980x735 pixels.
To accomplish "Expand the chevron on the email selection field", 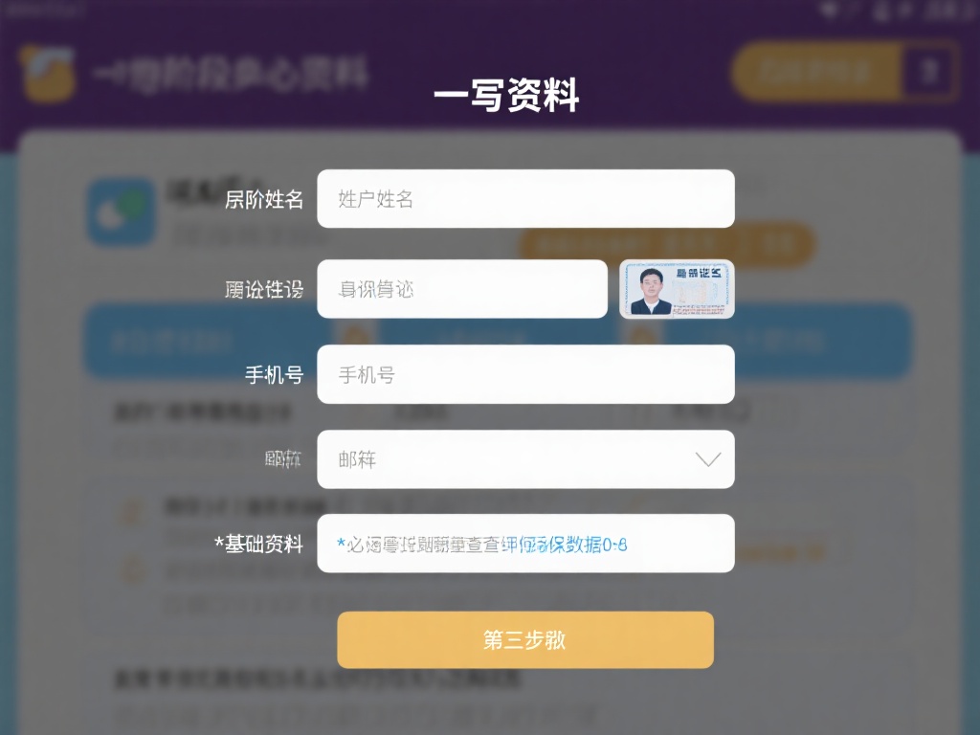I will point(707,458).
